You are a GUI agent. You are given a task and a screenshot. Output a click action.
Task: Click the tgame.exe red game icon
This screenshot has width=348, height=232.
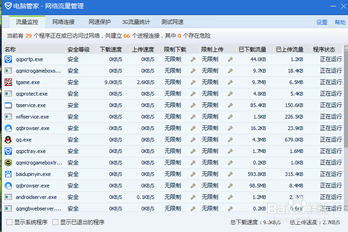pos(8,82)
